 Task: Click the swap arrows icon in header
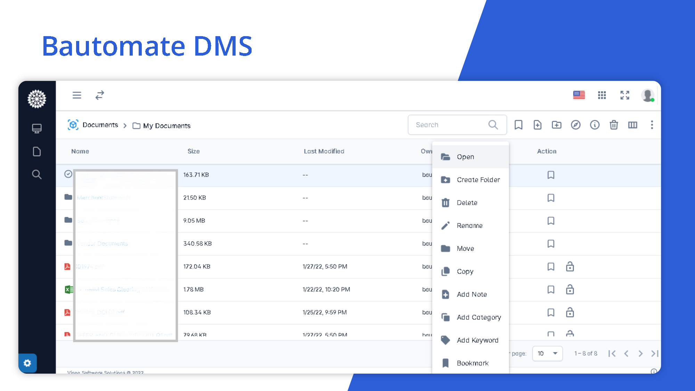pyautogui.click(x=100, y=95)
